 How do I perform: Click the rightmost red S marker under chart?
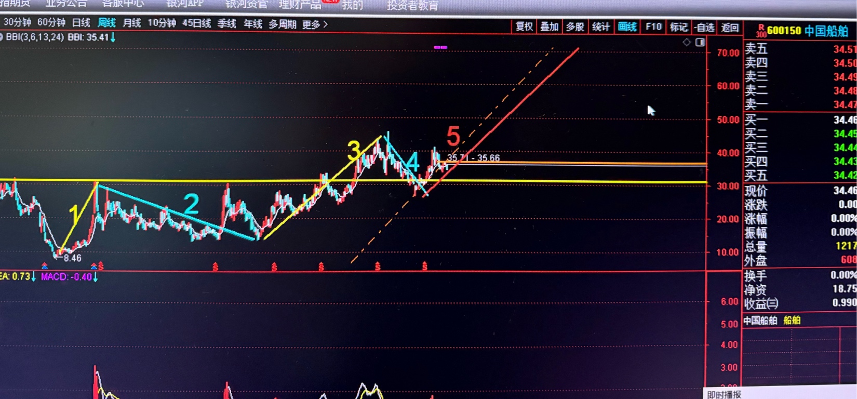point(425,266)
